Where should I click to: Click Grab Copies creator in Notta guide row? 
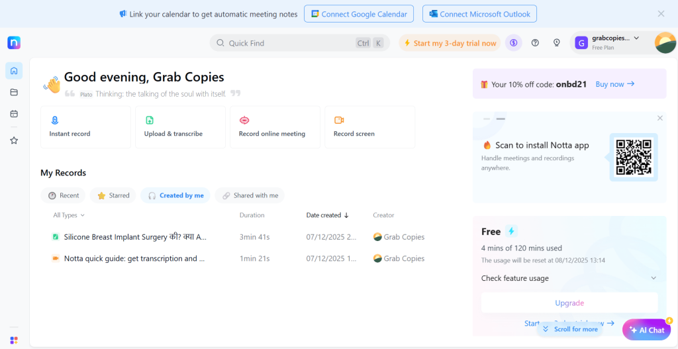pyautogui.click(x=399, y=259)
